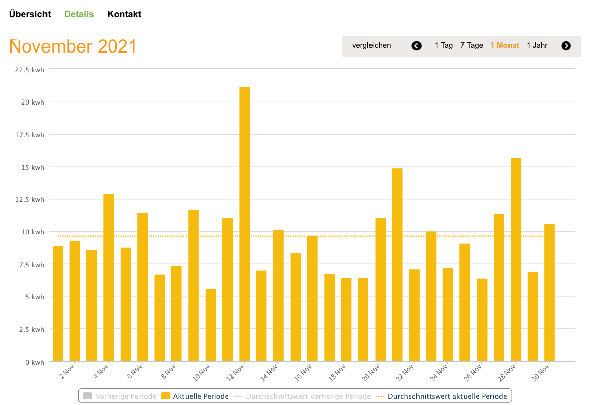Click the bar for 30 Nov
602x405 pixels.
[x=550, y=292]
